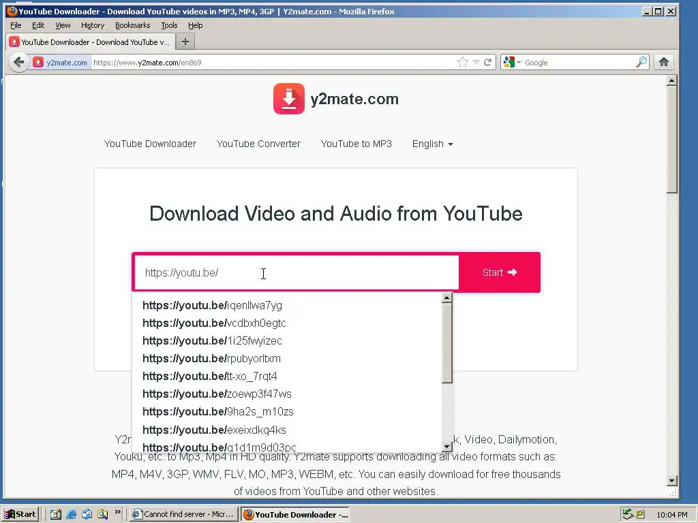Click the search folder quick launch icon

(x=102, y=514)
